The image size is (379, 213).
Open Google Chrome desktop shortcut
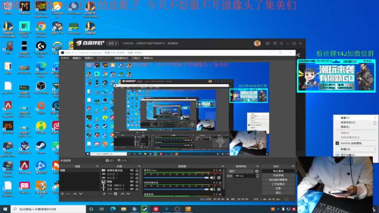pos(41,29)
